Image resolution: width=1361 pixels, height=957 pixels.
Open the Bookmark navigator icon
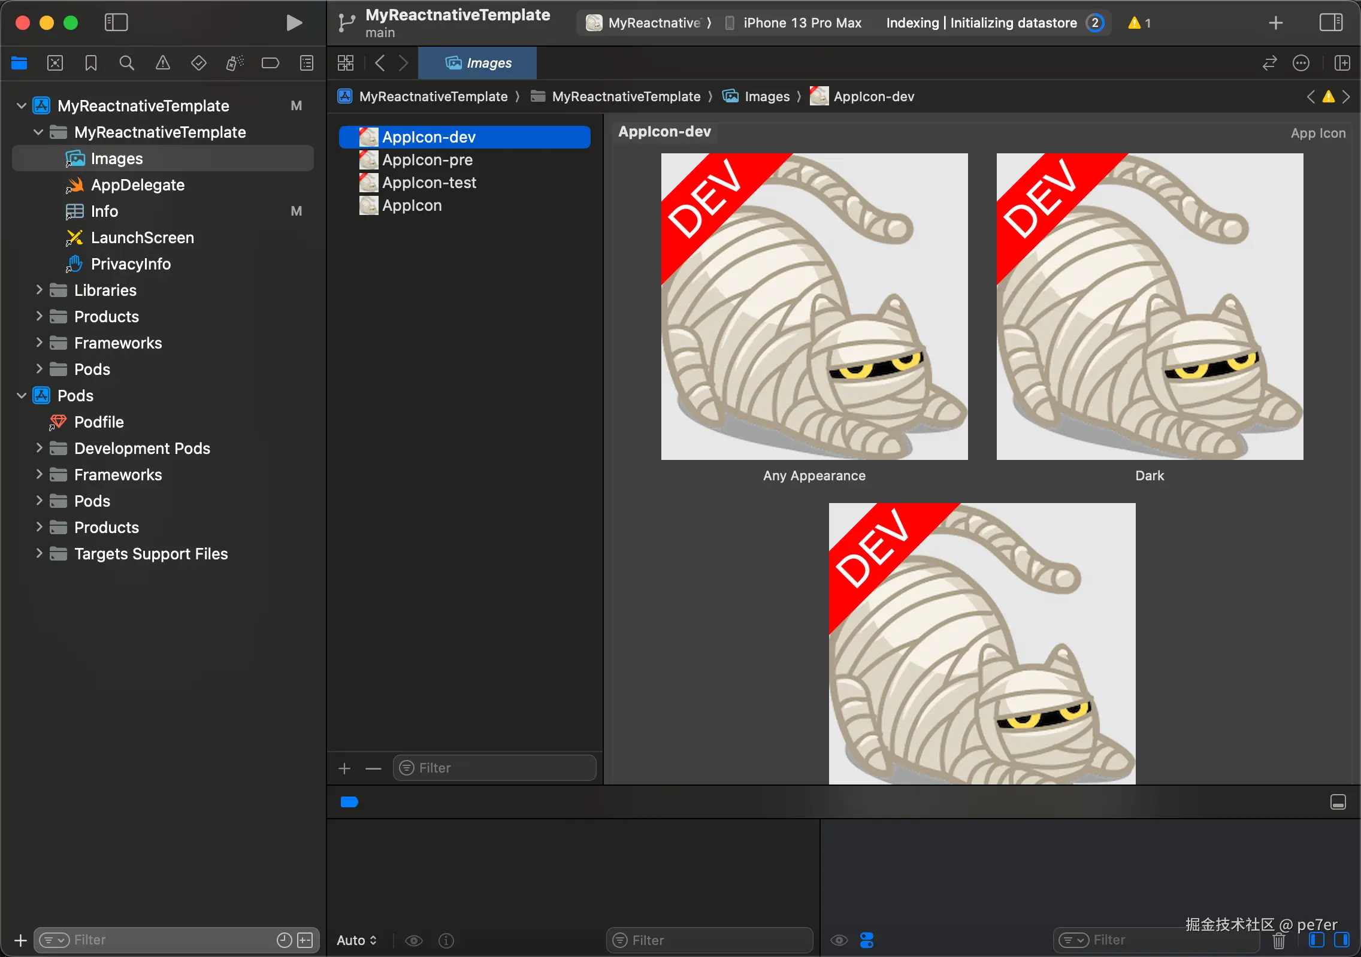point(91,63)
